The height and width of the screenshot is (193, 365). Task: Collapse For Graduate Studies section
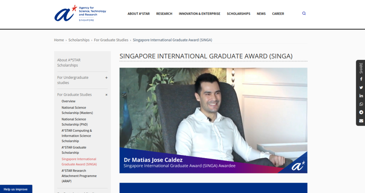point(106,95)
